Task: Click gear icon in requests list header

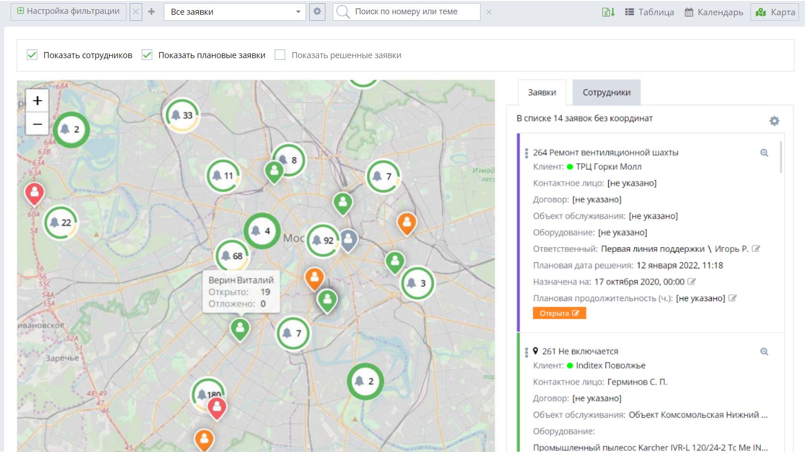Action: click(774, 121)
